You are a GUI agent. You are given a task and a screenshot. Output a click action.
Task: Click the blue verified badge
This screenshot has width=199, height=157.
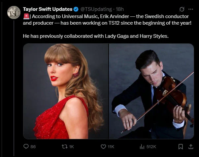point(76,9)
